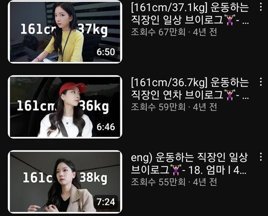Viewport: 268px width, 216px height.
Task: Open the 161cm 38kg video thumbnail
Action: click(65, 182)
